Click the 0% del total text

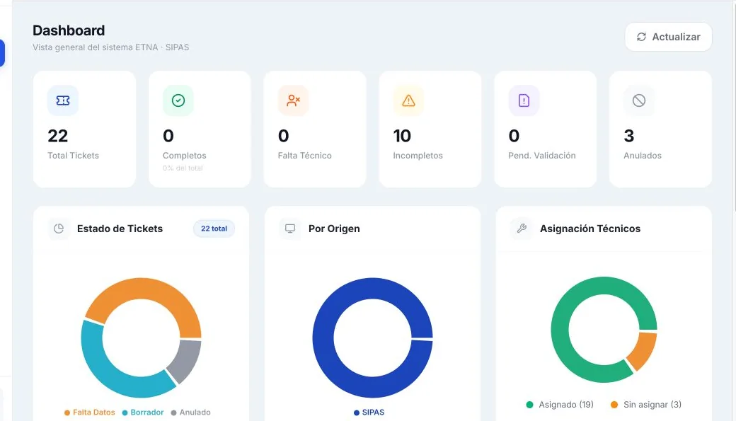pyautogui.click(x=183, y=168)
